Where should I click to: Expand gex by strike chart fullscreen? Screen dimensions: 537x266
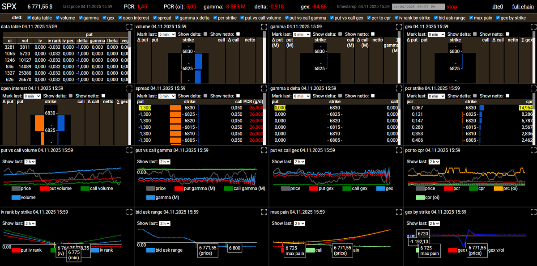tap(533, 212)
